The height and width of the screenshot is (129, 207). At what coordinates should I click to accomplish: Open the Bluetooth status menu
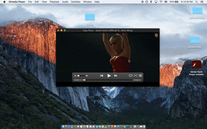151,2
